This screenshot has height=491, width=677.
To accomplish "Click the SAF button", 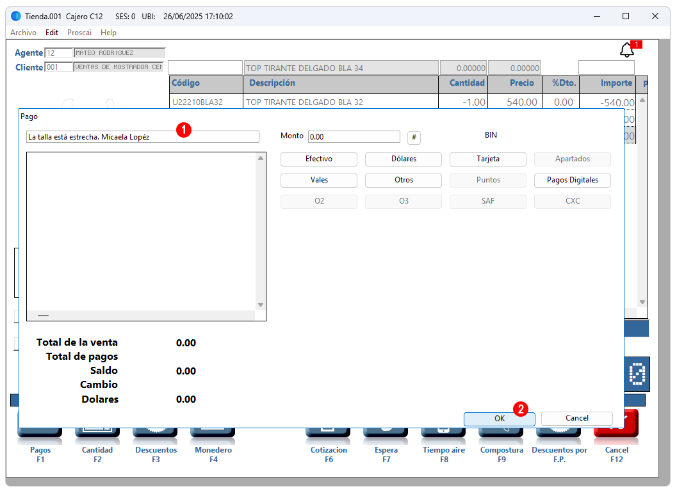I will pyautogui.click(x=488, y=201).
